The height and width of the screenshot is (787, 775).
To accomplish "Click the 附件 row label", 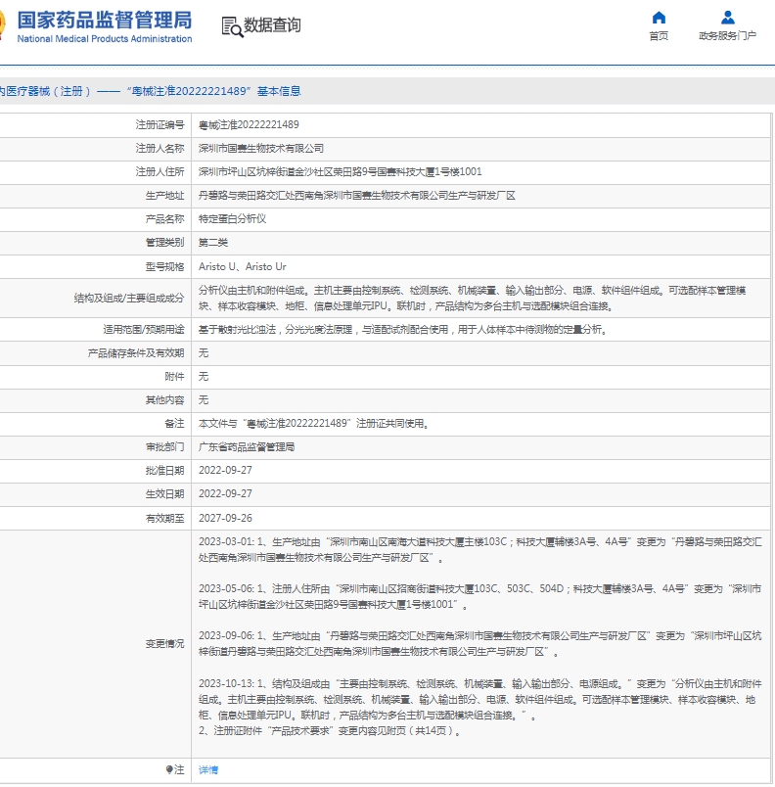I will (x=174, y=377).
